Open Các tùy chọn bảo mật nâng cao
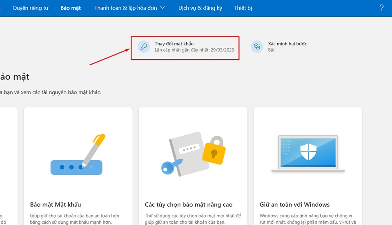This screenshot has width=392, height=225. [189, 205]
